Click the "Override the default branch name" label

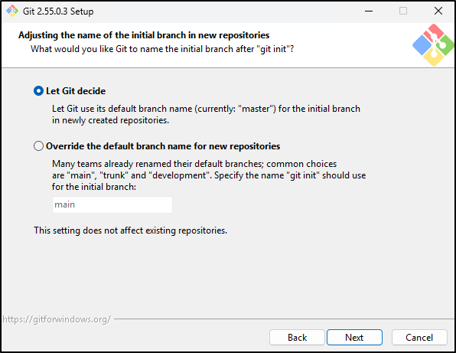coord(163,145)
